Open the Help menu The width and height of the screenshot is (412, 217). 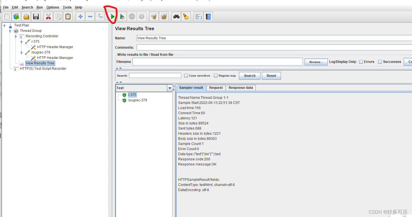point(79,7)
